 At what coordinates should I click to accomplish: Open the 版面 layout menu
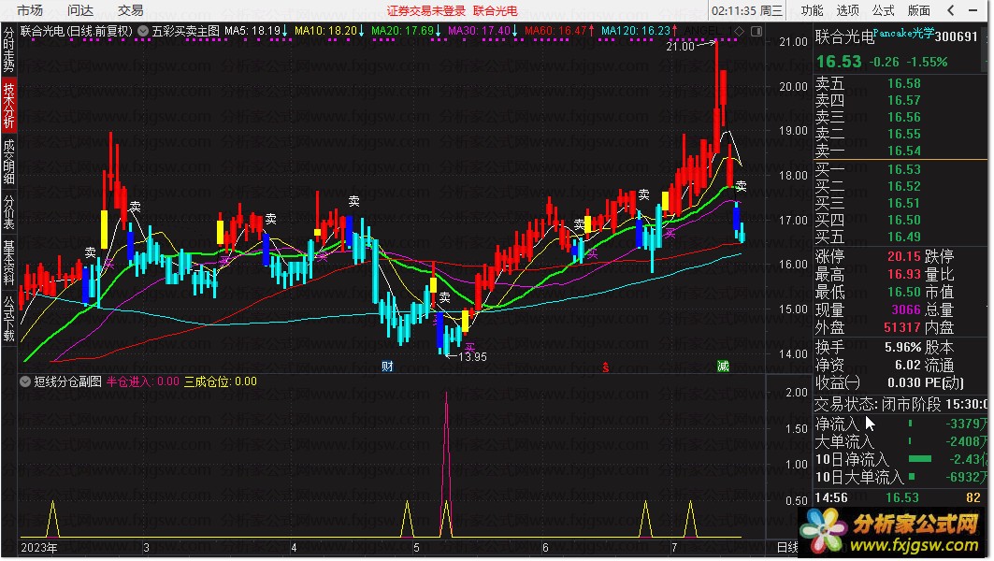(918, 10)
